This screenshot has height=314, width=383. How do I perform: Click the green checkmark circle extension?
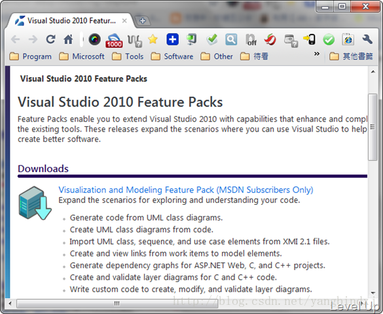pos(329,40)
